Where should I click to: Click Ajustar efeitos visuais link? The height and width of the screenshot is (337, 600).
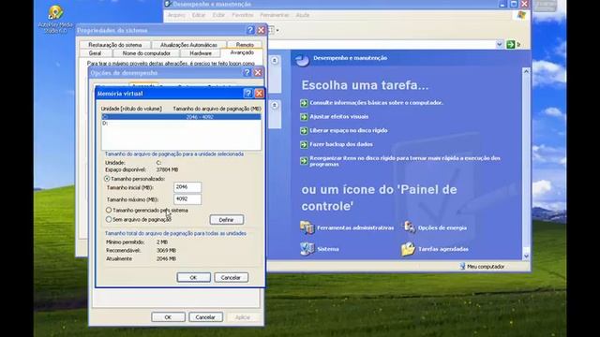coord(339,116)
